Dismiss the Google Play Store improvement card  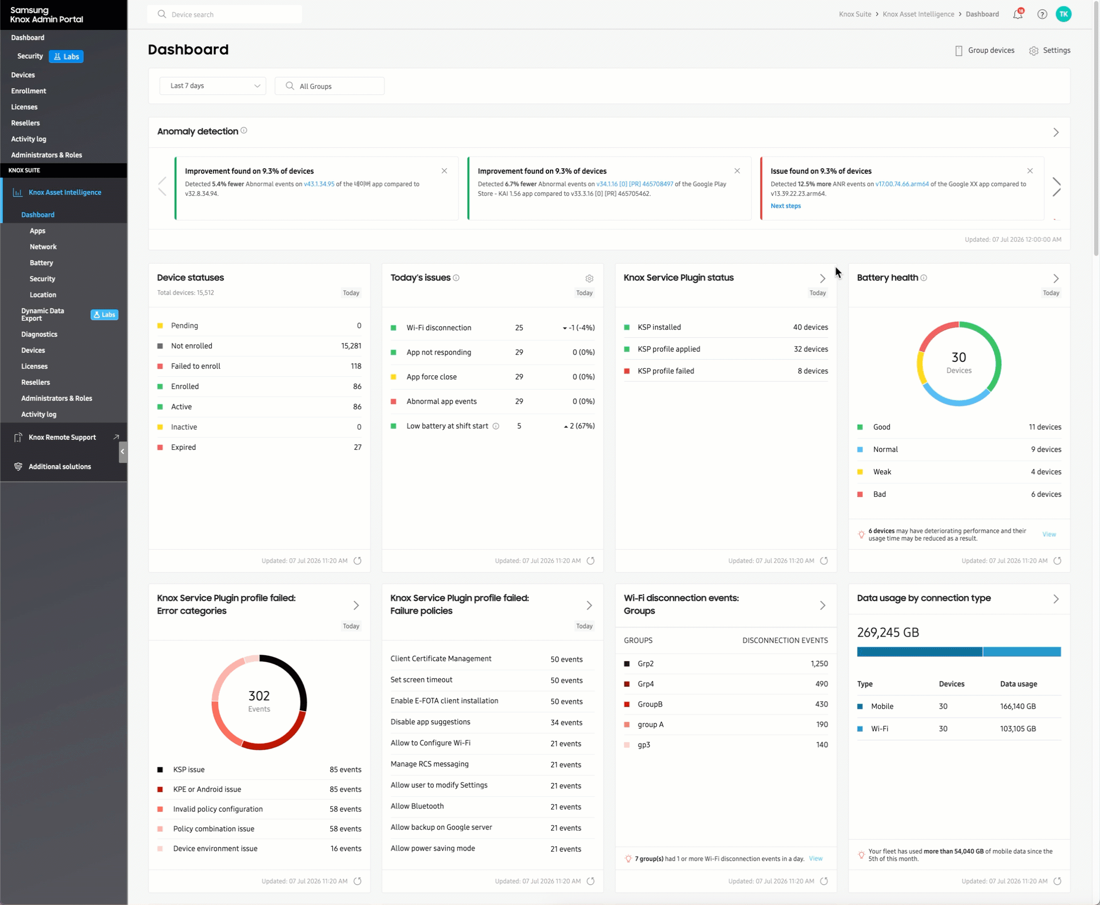(x=737, y=171)
